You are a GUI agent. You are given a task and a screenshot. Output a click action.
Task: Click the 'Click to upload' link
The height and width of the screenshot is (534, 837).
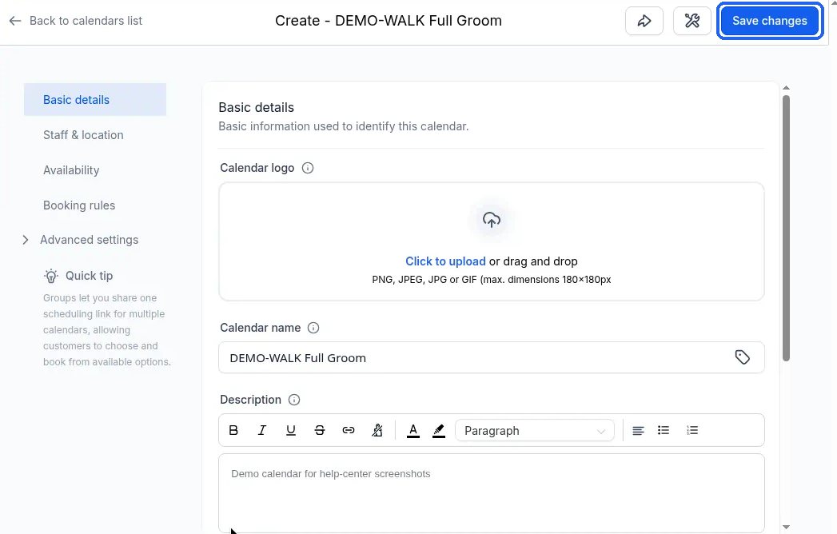point(445,261)
